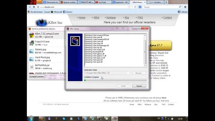Image resolution: width=215 pixels, height=121 pixels.
Task: Open the search engine selector dropdown
Action: (x=141, y=7)
